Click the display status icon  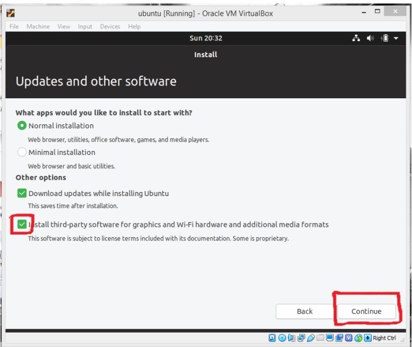(x=329, y=338)
